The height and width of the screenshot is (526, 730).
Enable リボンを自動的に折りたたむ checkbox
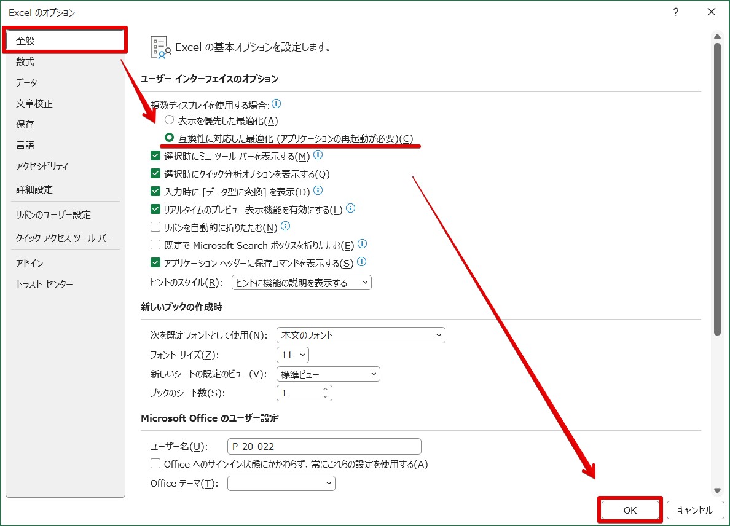155,227
